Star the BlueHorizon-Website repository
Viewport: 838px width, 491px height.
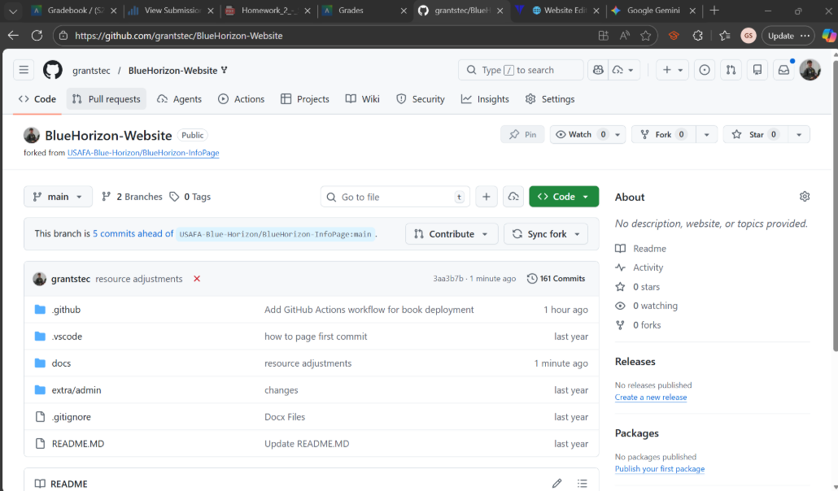point(756,135)
